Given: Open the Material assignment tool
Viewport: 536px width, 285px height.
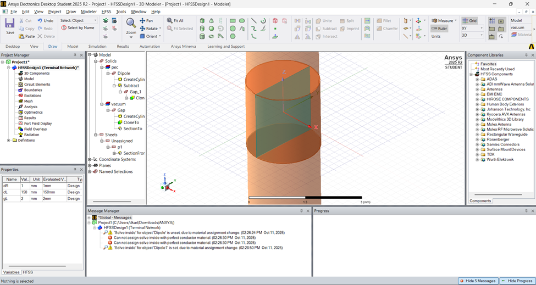Looking at the screenshot, I should pyautogui.click(x=520, y=35).
